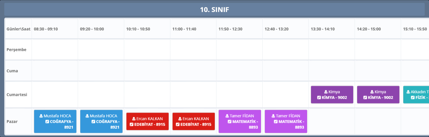Click teacher icon on Pazar 08:30 Coğrafya card
This screenshot has height=137, width=429.
tap(41, 116)
